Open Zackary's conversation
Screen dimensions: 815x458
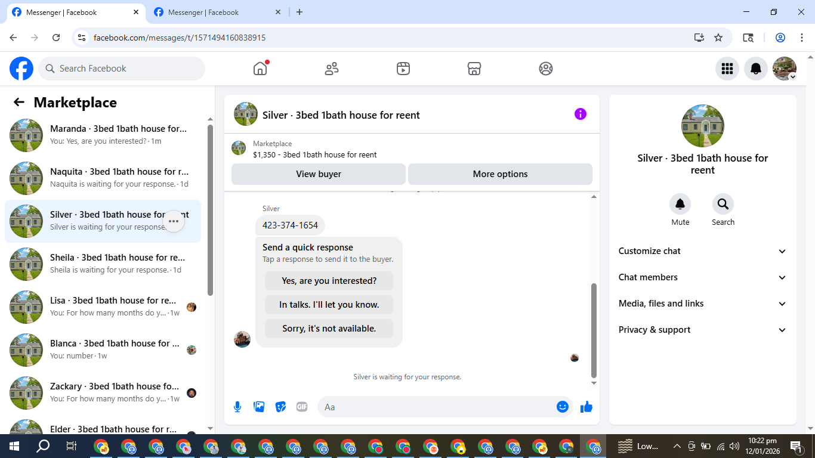103,393
